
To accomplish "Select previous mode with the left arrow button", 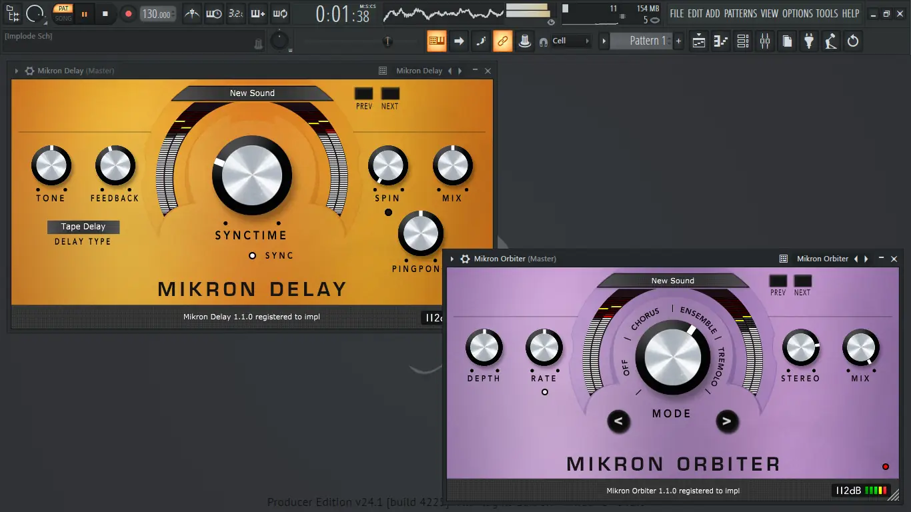I will click(618, 421).
